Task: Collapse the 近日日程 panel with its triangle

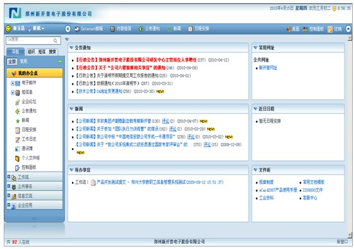Action: pyautogui.click(x=256, y=108)
